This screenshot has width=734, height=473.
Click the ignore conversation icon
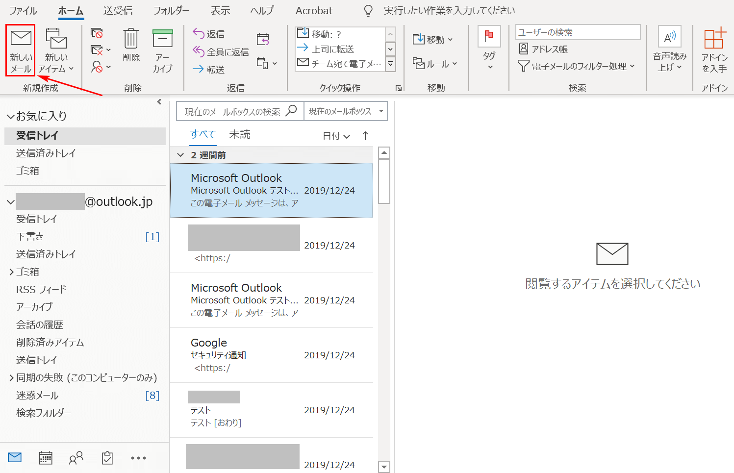[97, 33]
